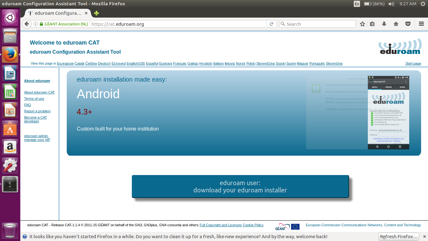Viewport: 428px width, 241px height.
Task: Open the Firefox downloads arrow icon
Action: point(384,24)
